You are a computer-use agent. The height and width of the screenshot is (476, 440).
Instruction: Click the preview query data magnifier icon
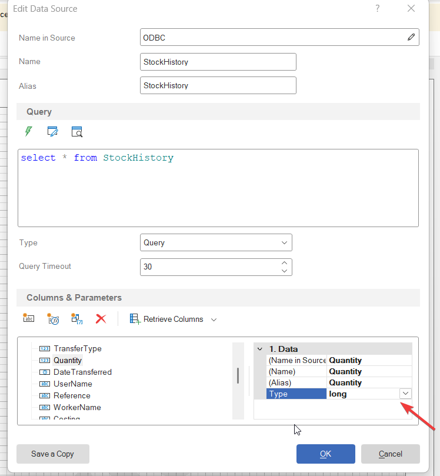click(77, 131)
